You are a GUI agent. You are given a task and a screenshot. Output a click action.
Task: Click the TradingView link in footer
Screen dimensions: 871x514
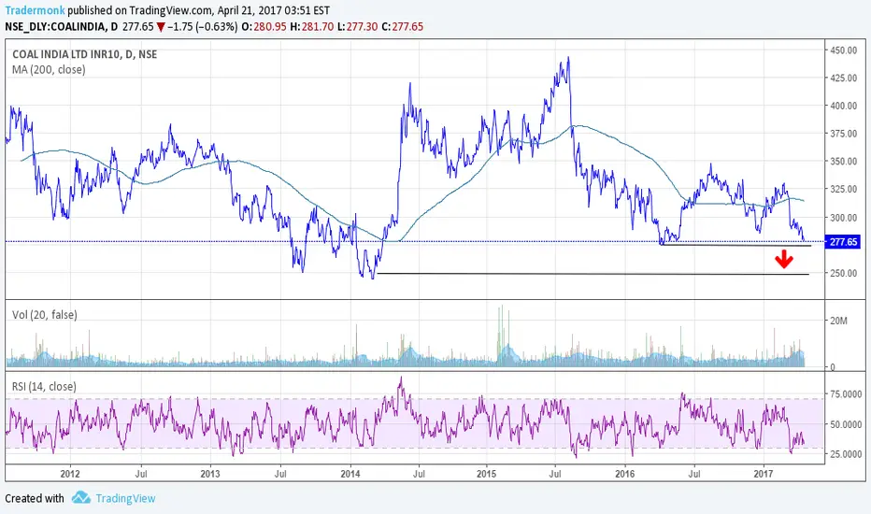[125, 498]
